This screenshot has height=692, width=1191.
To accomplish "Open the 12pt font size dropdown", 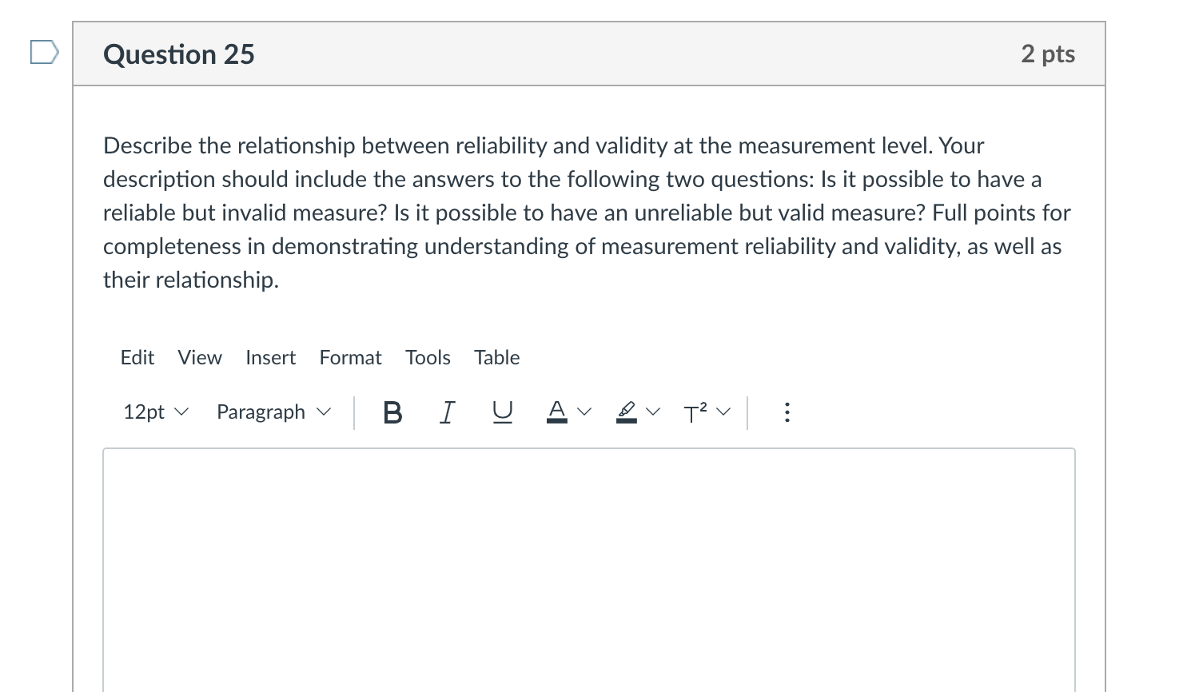I will click(x=156, y=412).
